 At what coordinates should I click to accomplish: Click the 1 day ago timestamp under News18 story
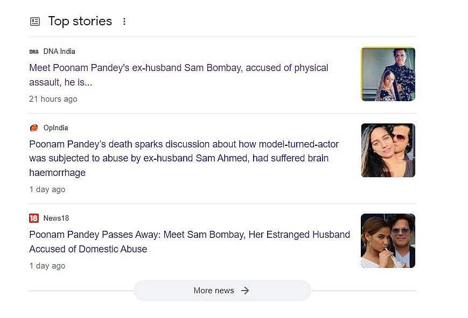[x=47, y=266]
